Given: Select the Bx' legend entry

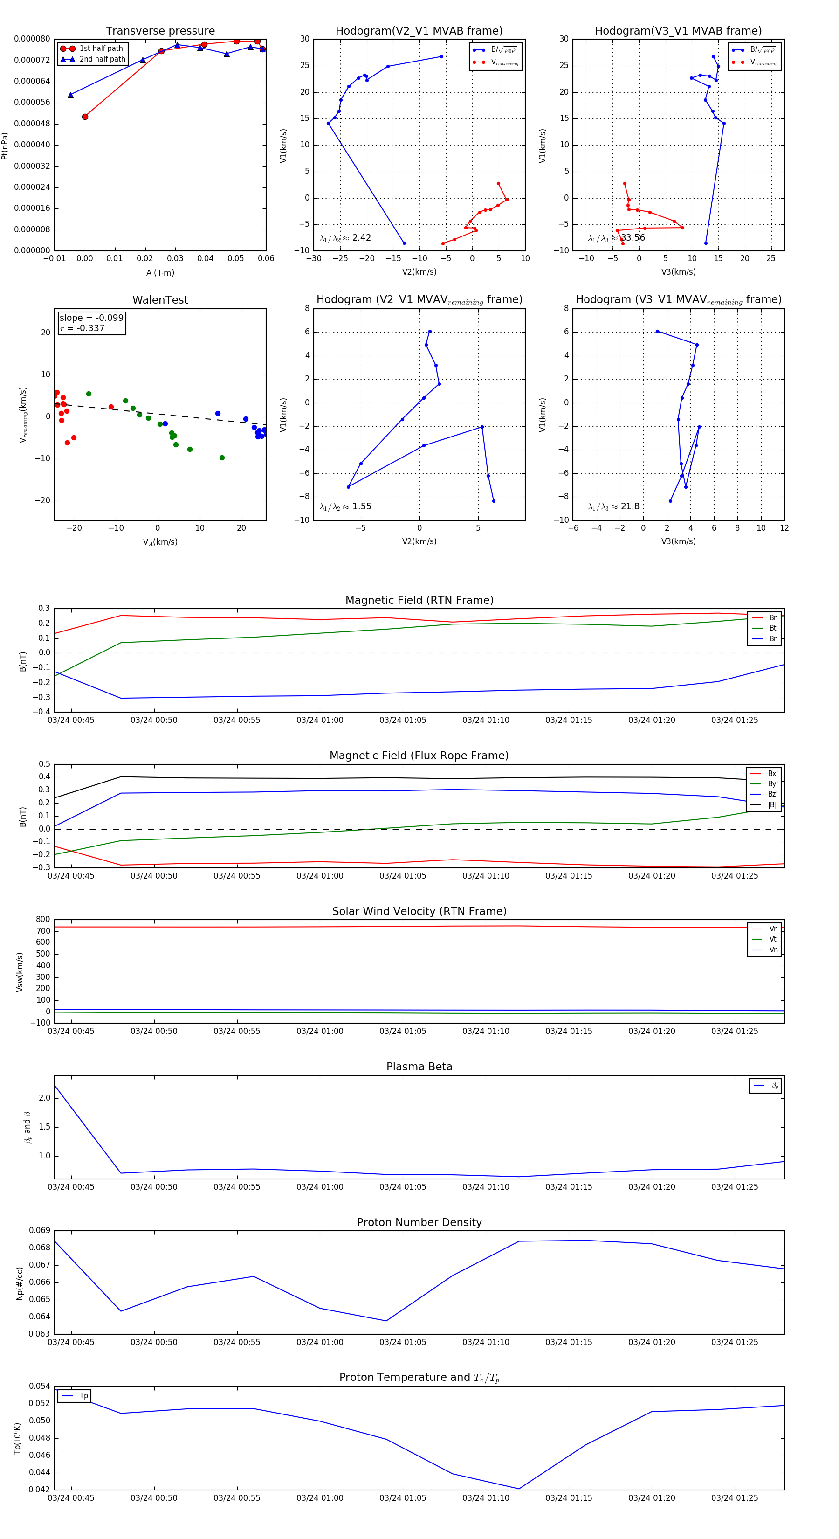Looking at the screenshot, I should point(764,773).
